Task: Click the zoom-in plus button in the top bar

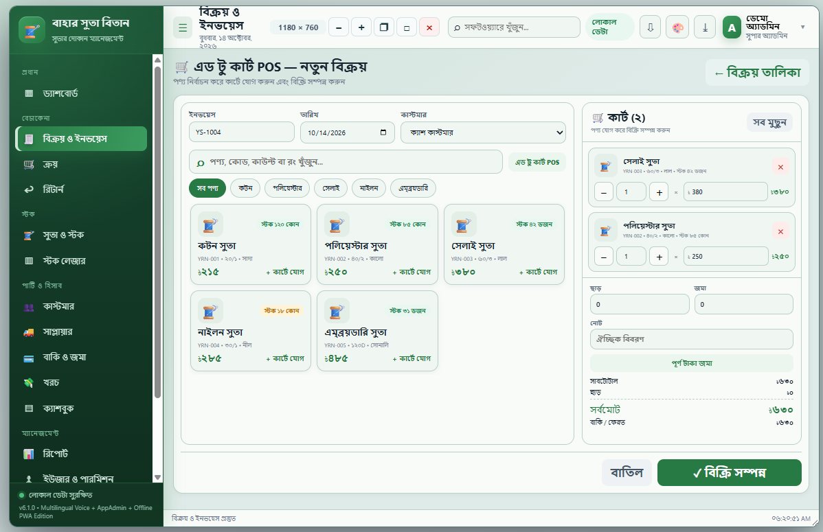Action: [361, 27]
